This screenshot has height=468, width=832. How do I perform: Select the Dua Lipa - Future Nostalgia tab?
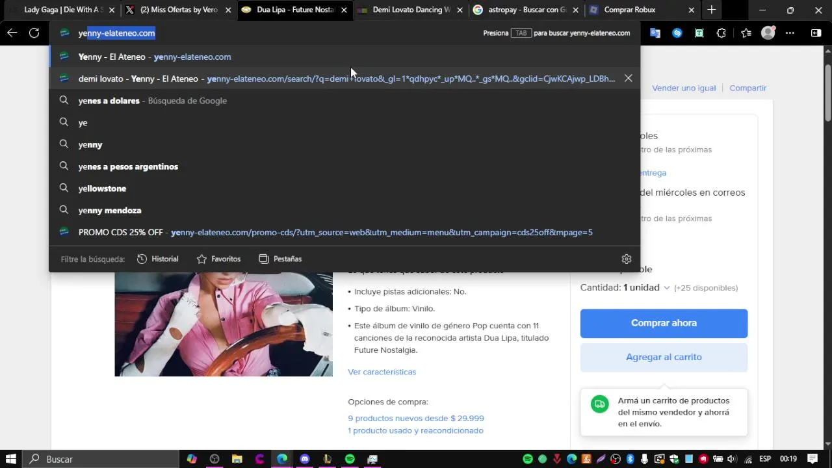[294, 10]
